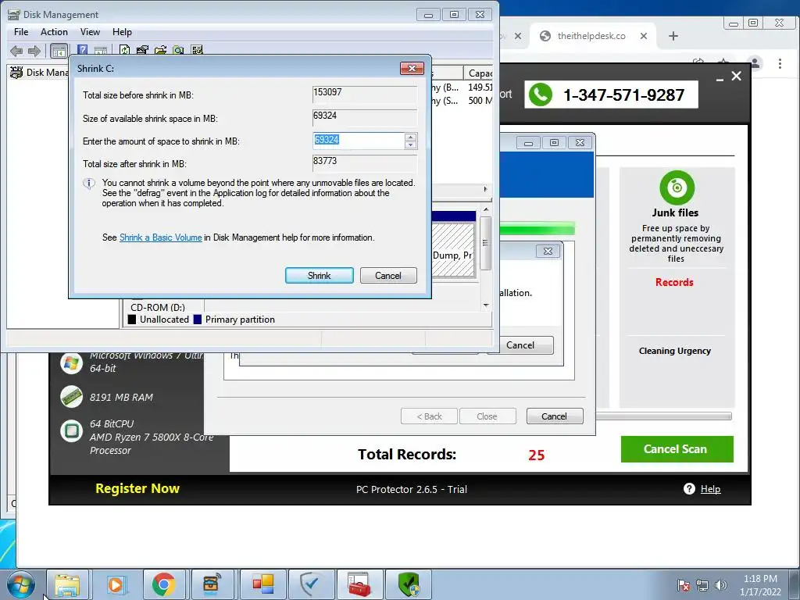Open the Help menu in Disk Management
This screenshot has height=600, width=800.
tap(122, 31)
